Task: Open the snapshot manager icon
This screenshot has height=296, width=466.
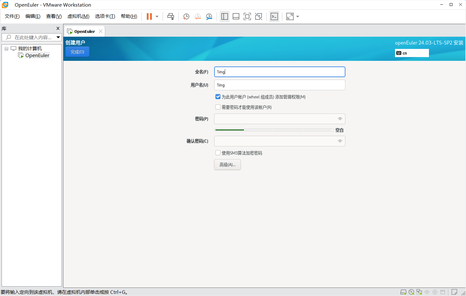Action: (209, 17)
